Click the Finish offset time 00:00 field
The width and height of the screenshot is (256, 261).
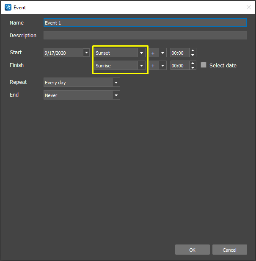point(179,66)
